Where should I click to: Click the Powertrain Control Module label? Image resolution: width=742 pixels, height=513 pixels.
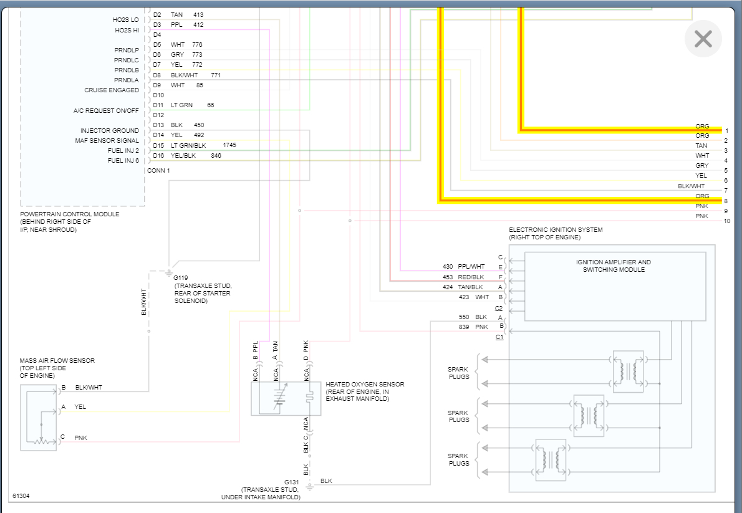click(x=70, y=214)
